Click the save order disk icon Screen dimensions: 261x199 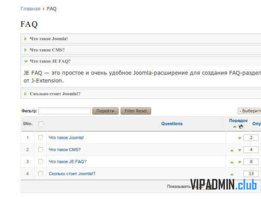[x=241, y=127]
